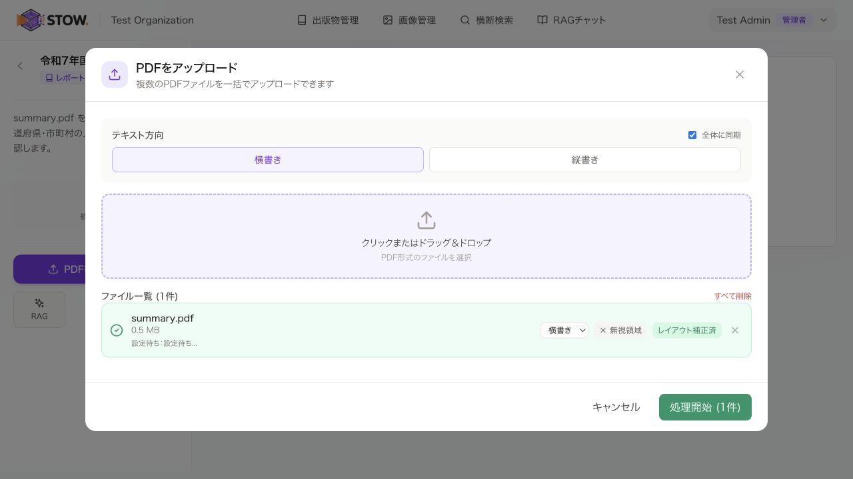Open 横断検索 in the top navigation
This screenshot has width=853, height=479.
tap(486, 20)
